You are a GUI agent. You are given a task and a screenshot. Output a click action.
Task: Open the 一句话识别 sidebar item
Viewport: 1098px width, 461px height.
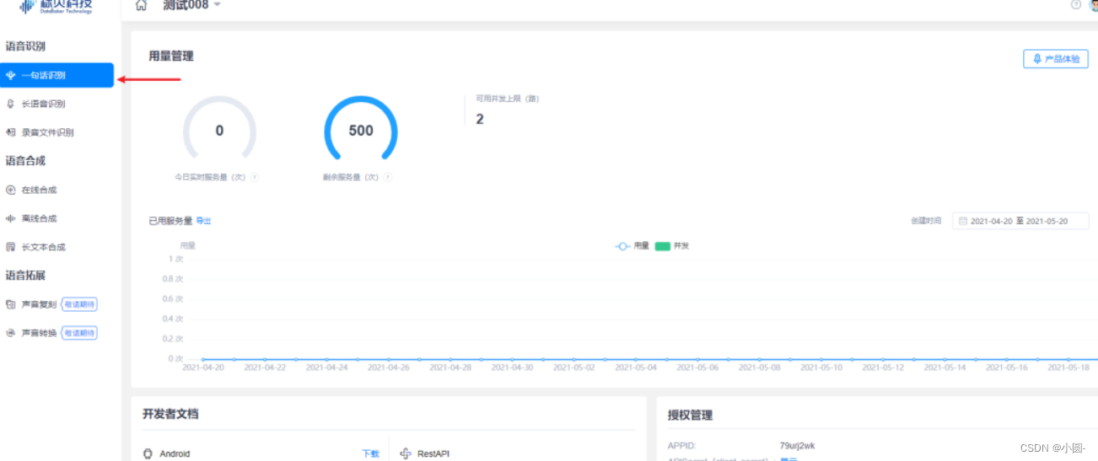coord(57,75)
